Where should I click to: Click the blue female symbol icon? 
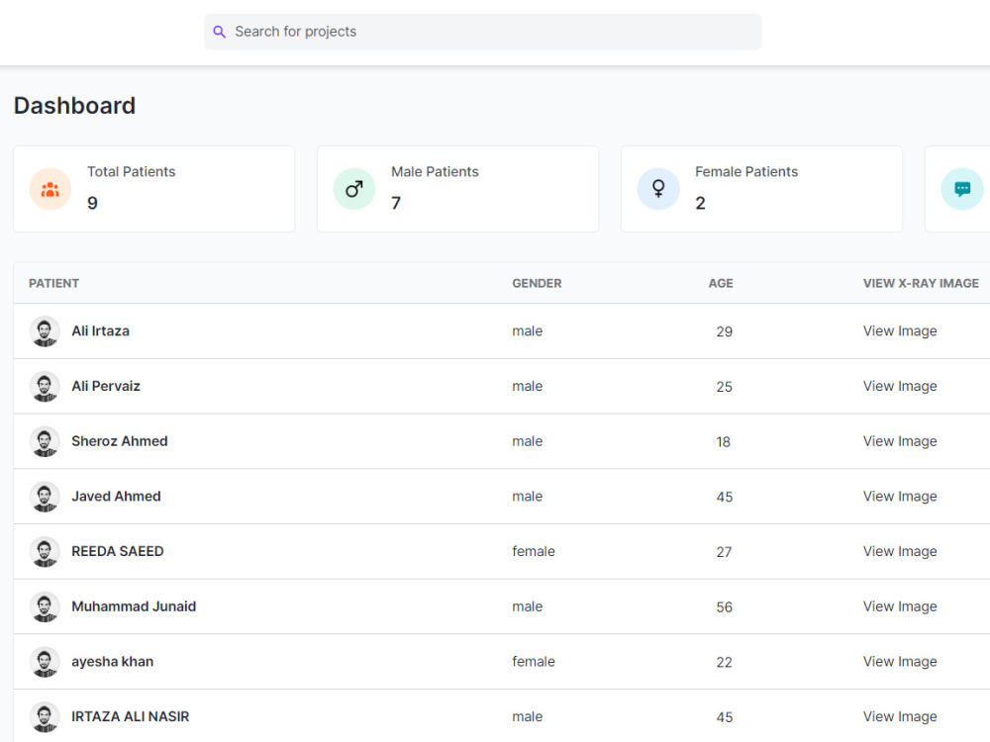(x=658, y=189)
